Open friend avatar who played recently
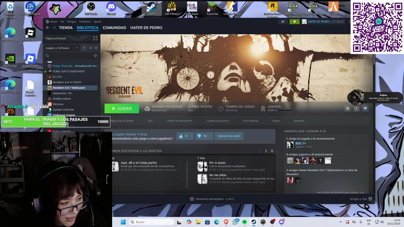Image resolution: width=404 pixels, height=227 pixels. [x=290, y=145]
